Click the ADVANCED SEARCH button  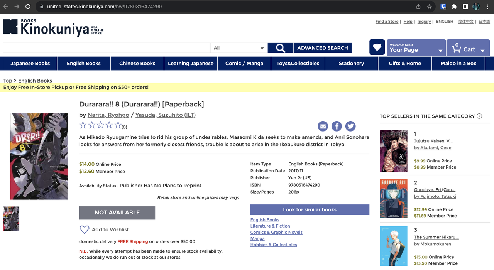323,48
